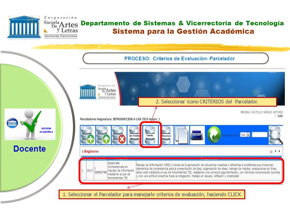Open the Ejes Temáticos database icon
The width and height of the screenshot is (290, 217).
coord(134,135)
